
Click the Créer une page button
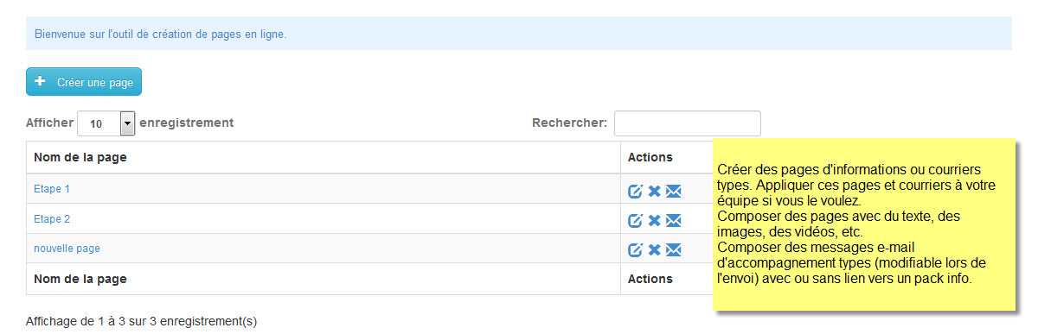pos(84,82)
